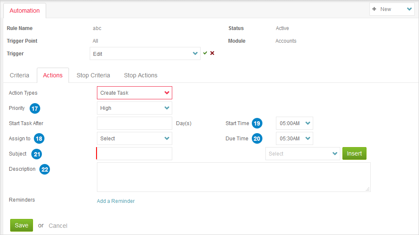Click the Cancel link

click(x=58, y=226)
